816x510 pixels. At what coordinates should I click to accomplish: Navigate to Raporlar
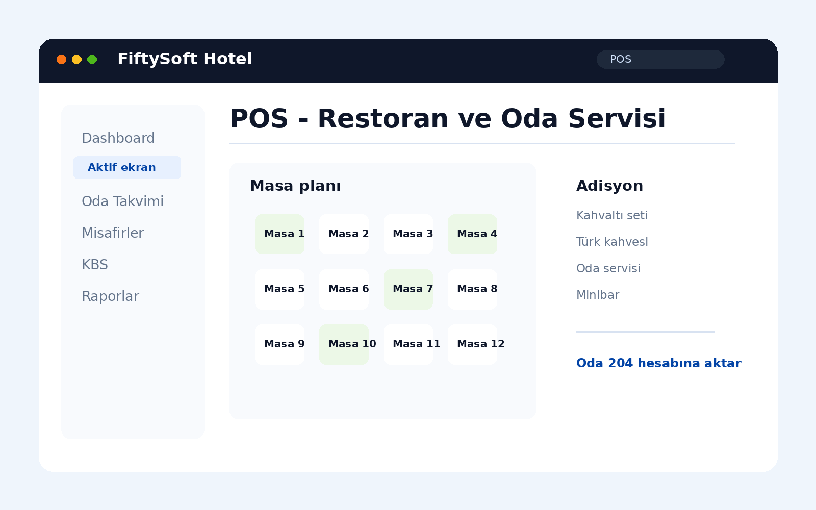[110, 296]
